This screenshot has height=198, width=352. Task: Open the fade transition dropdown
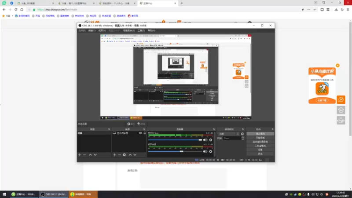228,134
